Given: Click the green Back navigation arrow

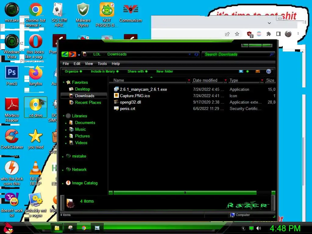Looking at the screenshot, I should pos(65,54).
